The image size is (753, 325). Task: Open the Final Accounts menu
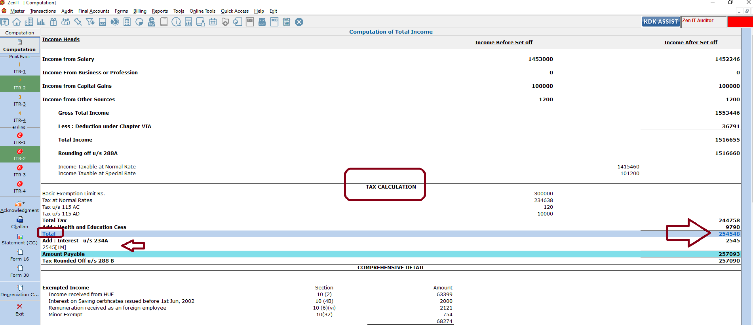(x=93, y=11)
